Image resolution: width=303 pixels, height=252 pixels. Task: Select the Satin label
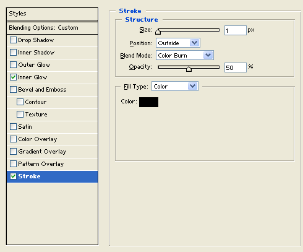coord(25,127)
